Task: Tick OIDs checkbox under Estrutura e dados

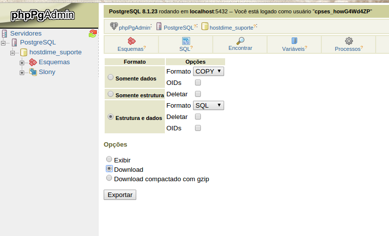Action: click(x=198, y=128)
